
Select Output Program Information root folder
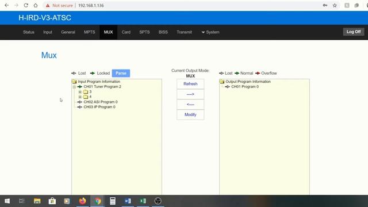[x=248, y=82]
